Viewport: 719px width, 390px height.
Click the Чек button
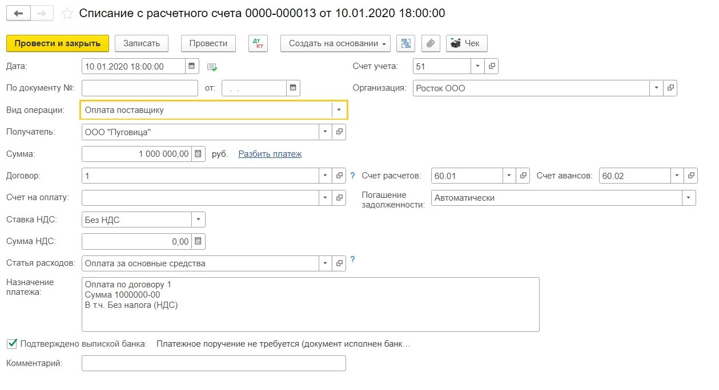point(467,43)
